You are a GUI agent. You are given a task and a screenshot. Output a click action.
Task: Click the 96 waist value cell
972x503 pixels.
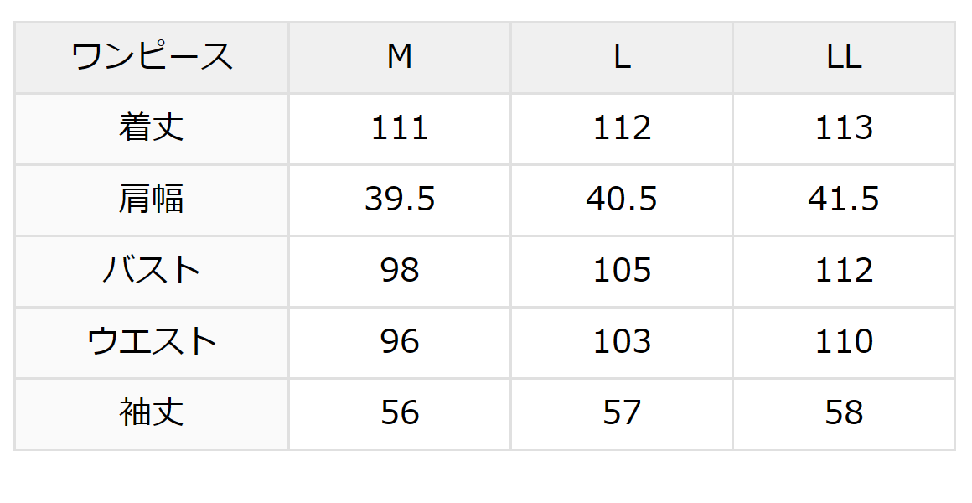click(x=400, y=342)
